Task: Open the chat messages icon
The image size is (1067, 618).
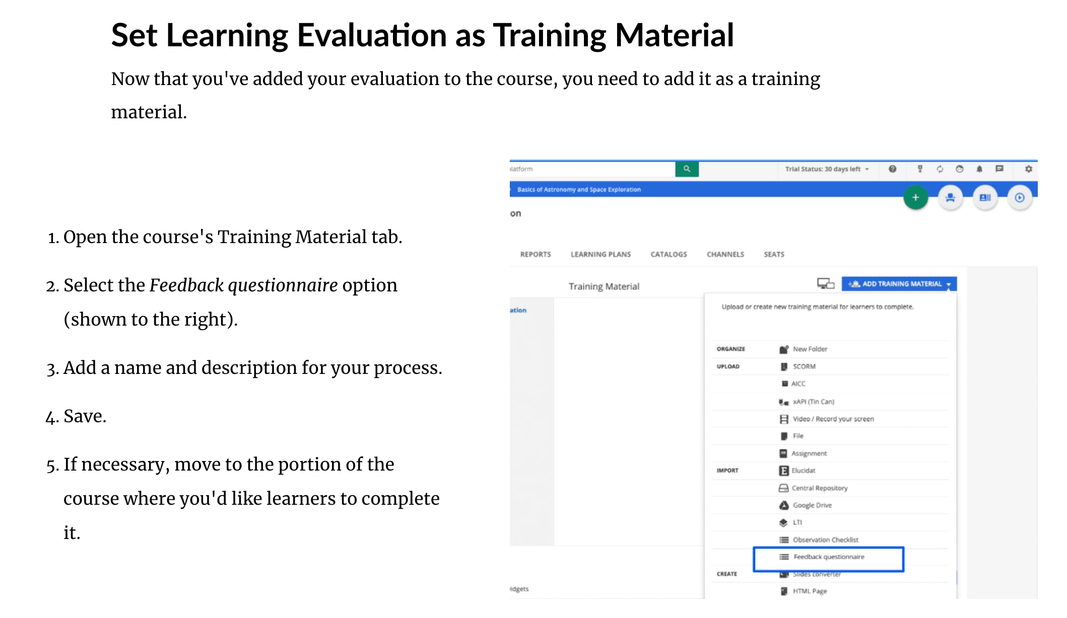Action: click(x=999, y=169)
